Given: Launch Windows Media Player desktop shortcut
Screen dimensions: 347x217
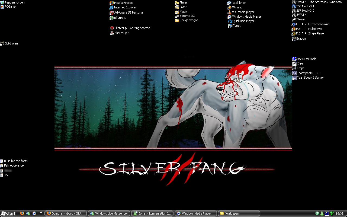Looking at the screenshot, I should [244, 17].
